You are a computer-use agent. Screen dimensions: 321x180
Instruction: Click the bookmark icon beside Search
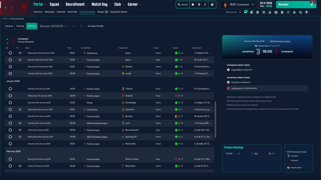[x=193, y=4]
